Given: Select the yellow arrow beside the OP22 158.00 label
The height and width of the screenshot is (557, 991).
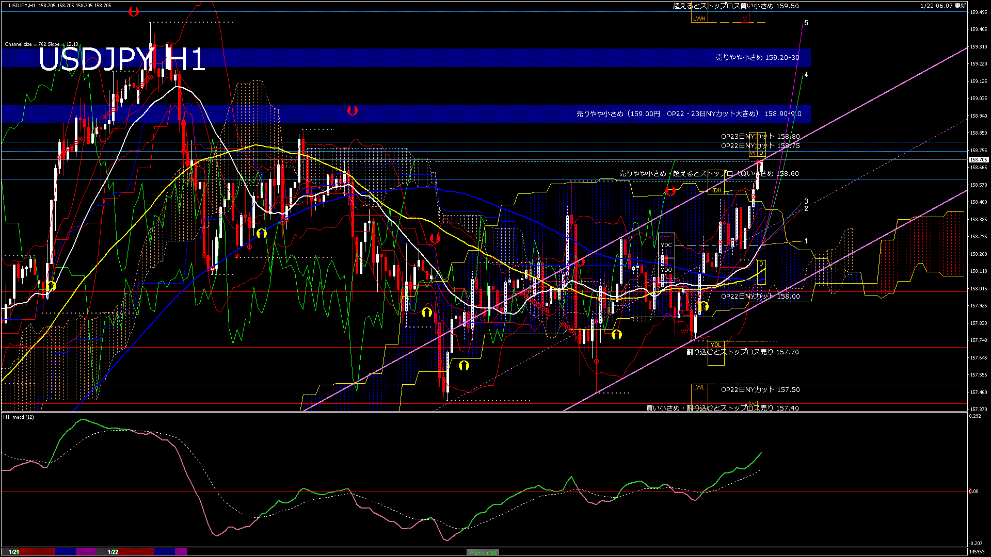Looking at the screenshot, I should [x=704, y=306].
